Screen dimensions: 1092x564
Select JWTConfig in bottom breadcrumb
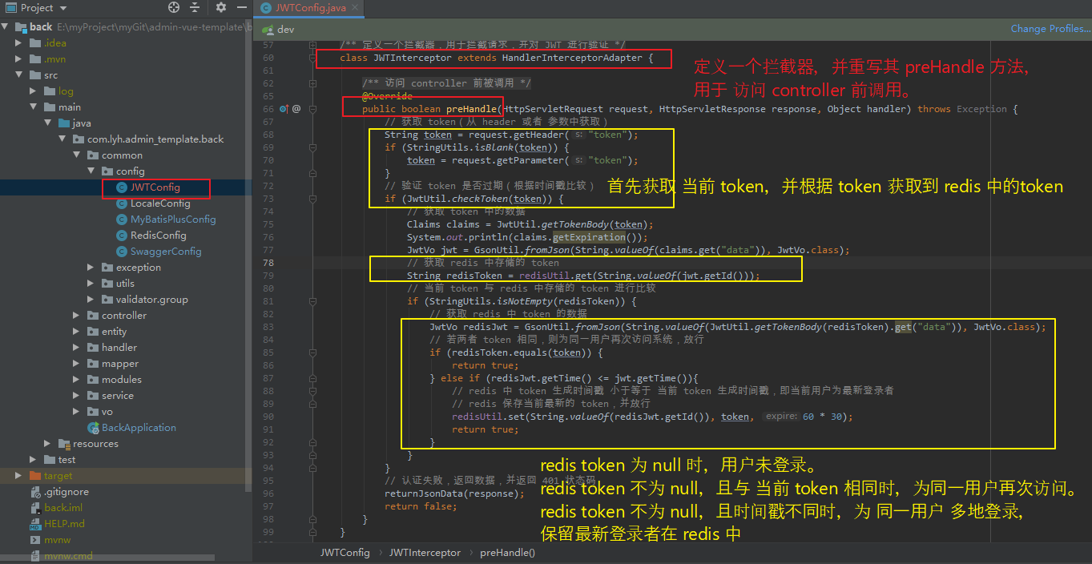[345, 552]
